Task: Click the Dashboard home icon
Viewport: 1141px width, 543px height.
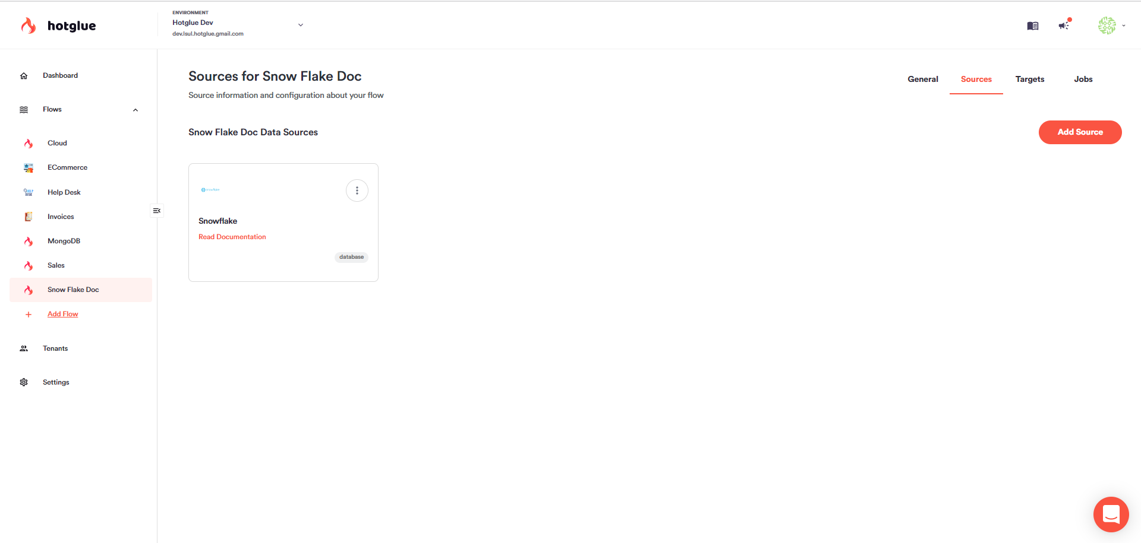Action: (x=24, y=76)
